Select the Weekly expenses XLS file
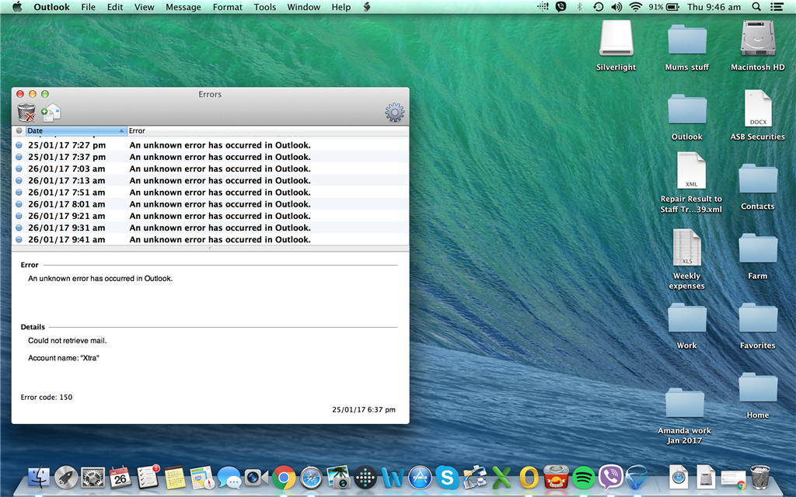The image size is (796, 497). [x=687, y=248]
